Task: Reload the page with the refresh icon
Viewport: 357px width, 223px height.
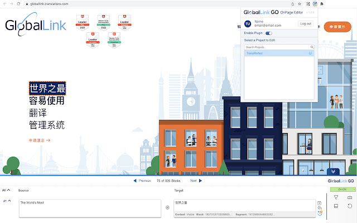Action: click(x=18, y=4)
